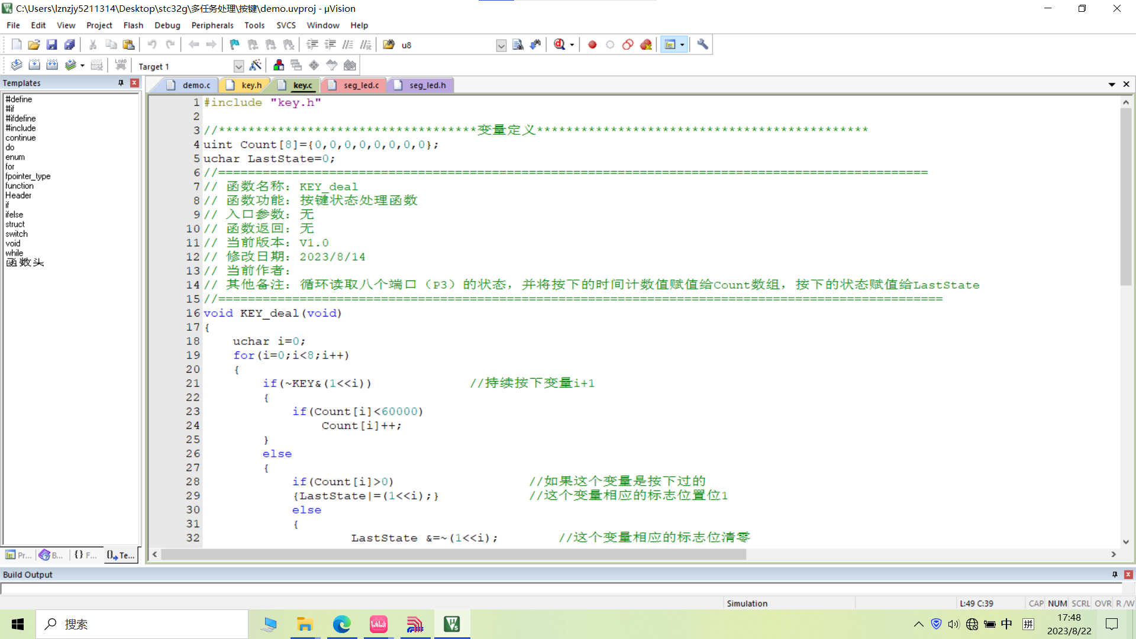The height and width of the screenshot is (639, 1136).
Task: Select the #define template
Action: (19, 99)
